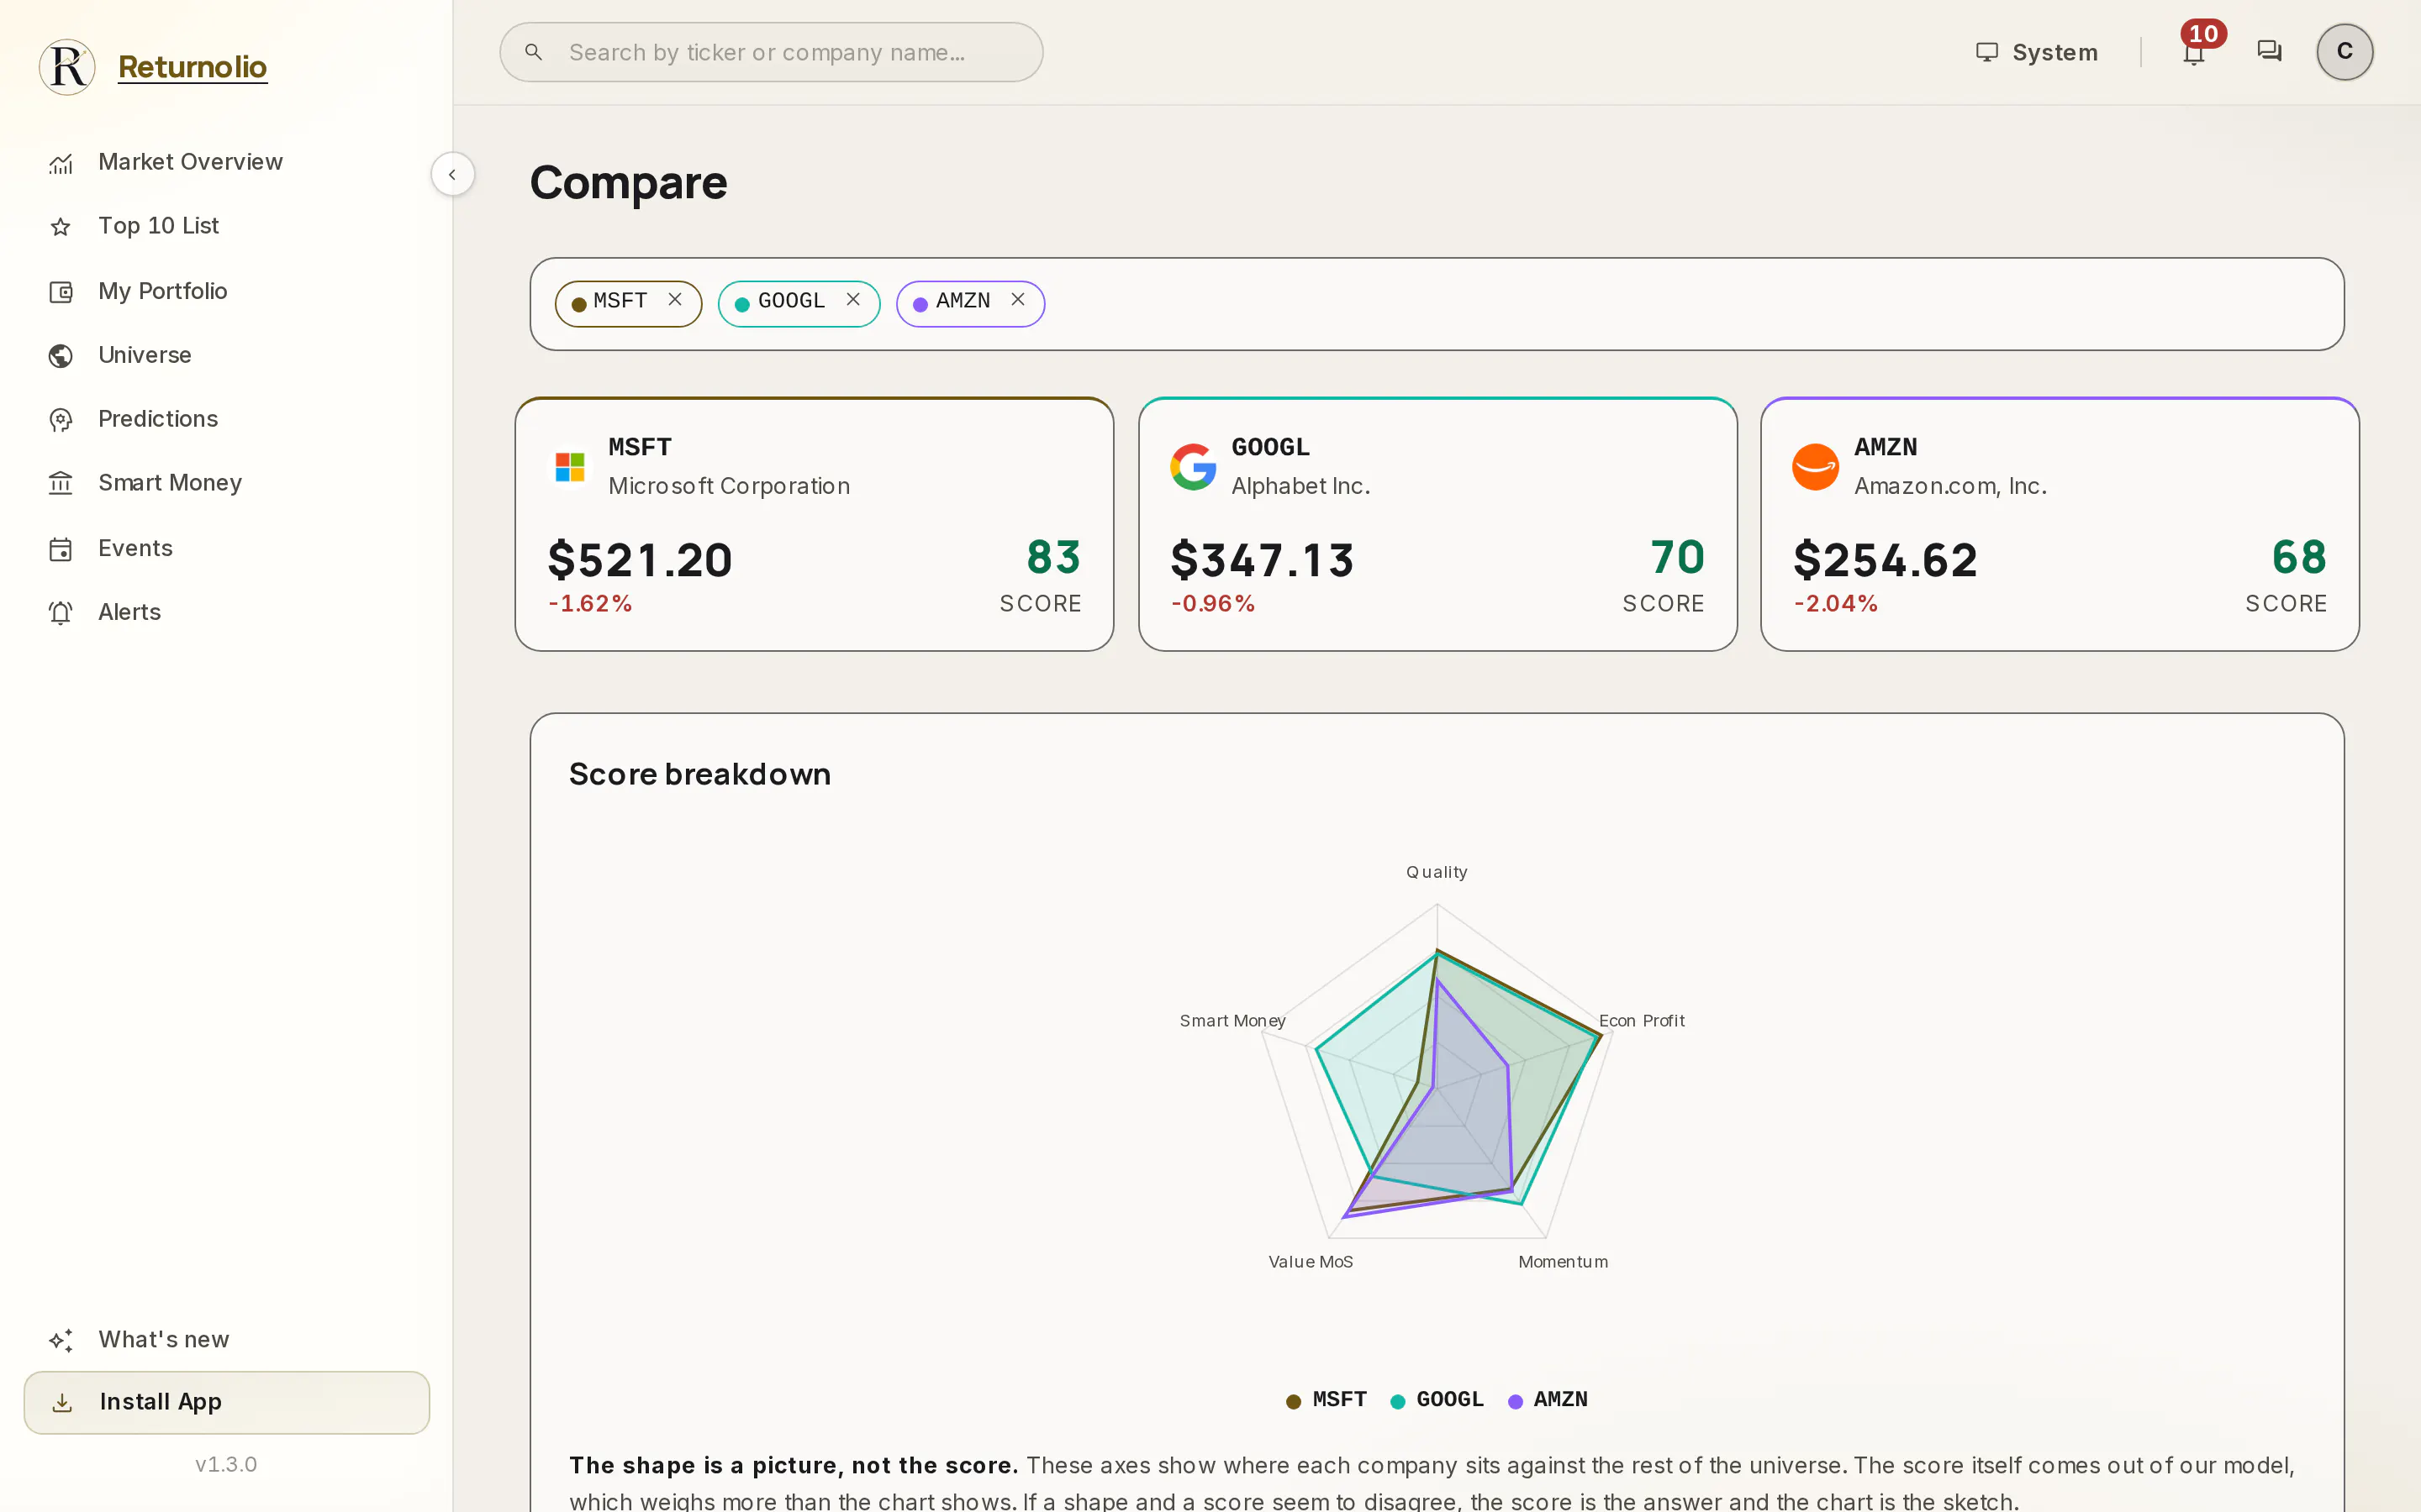Image resolution: width=2421 pixels, height=1512 pixels.
Task: Click the Microsoft logo in MSFT card
Action: [x=570, y=467]
